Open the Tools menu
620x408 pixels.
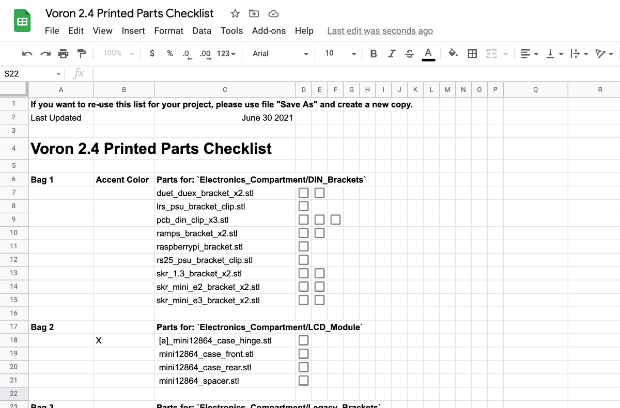[x=231, y=31]
